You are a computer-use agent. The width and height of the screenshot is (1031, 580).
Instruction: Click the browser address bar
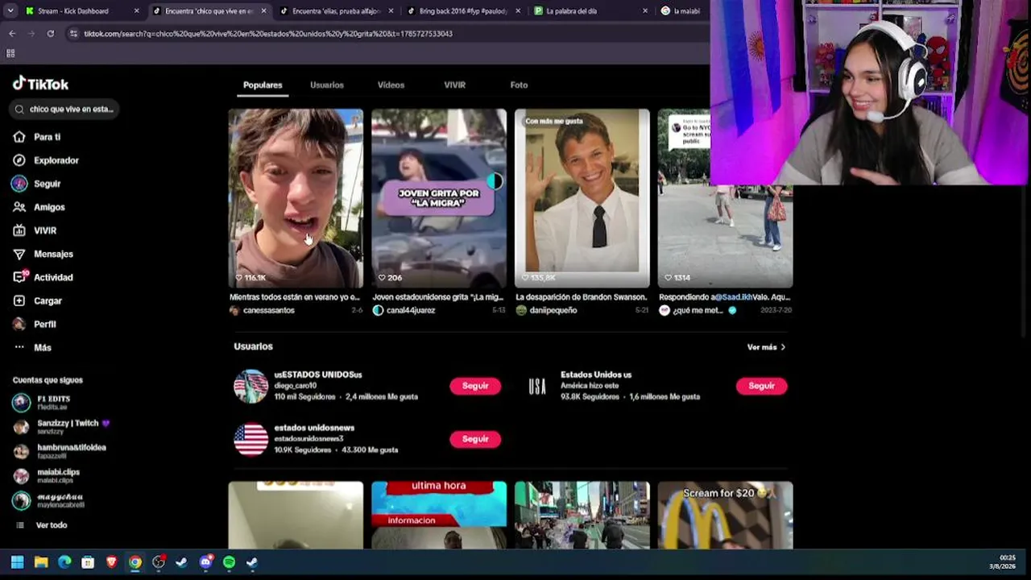tap(387, 34)
